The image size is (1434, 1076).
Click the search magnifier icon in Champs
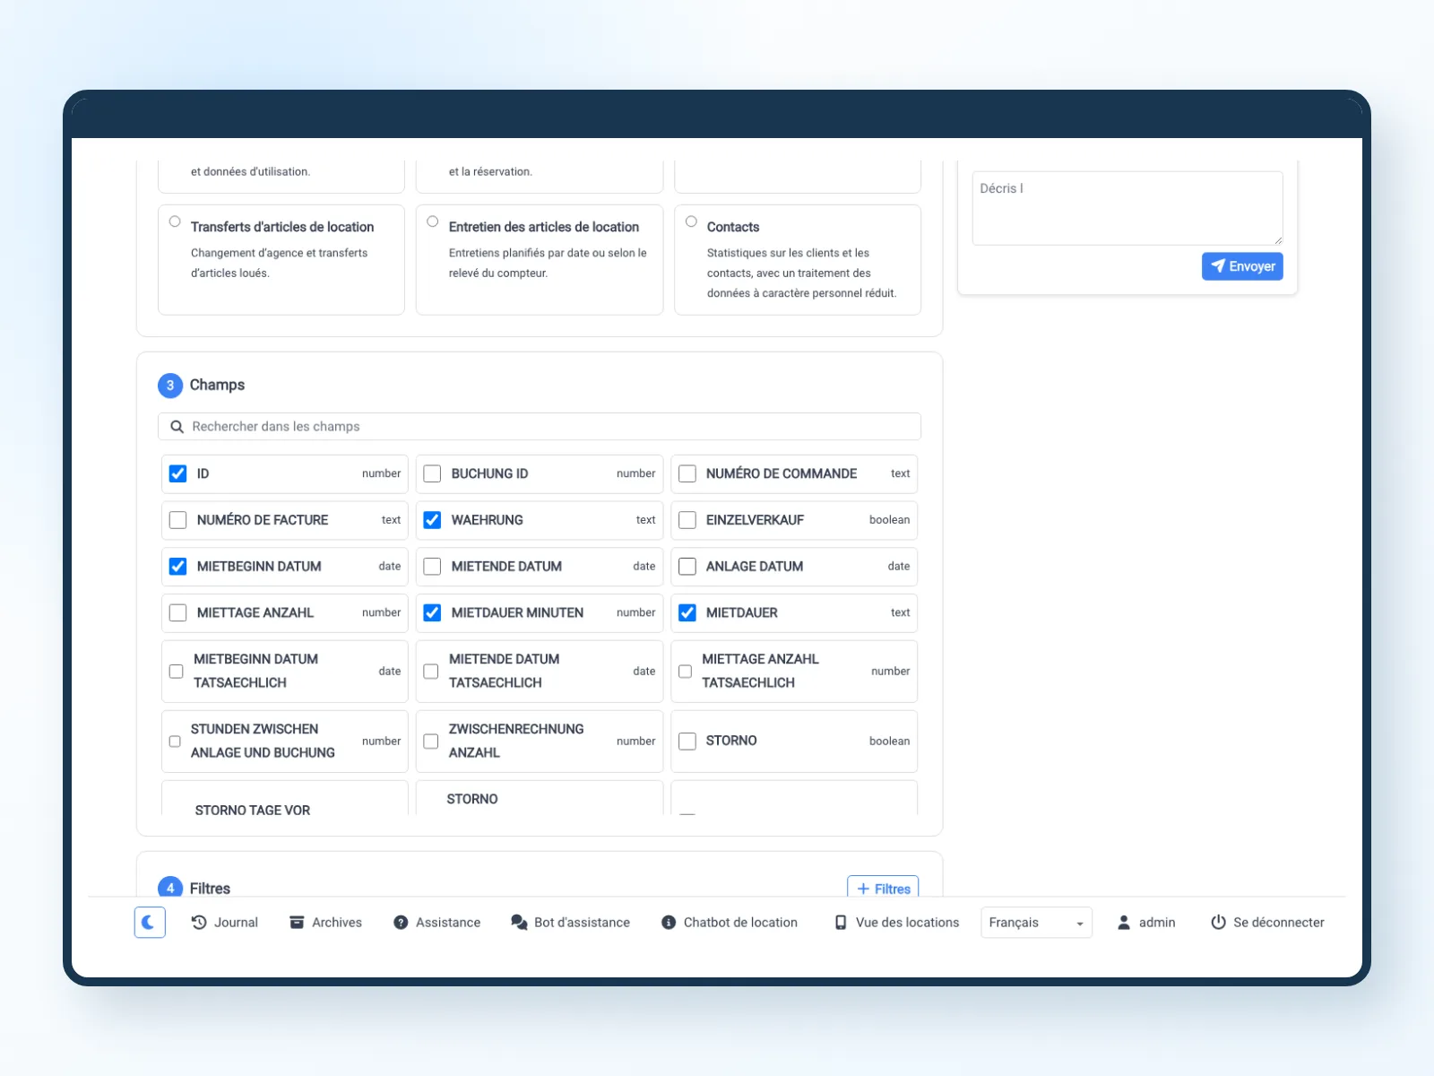tap(177, 427)
